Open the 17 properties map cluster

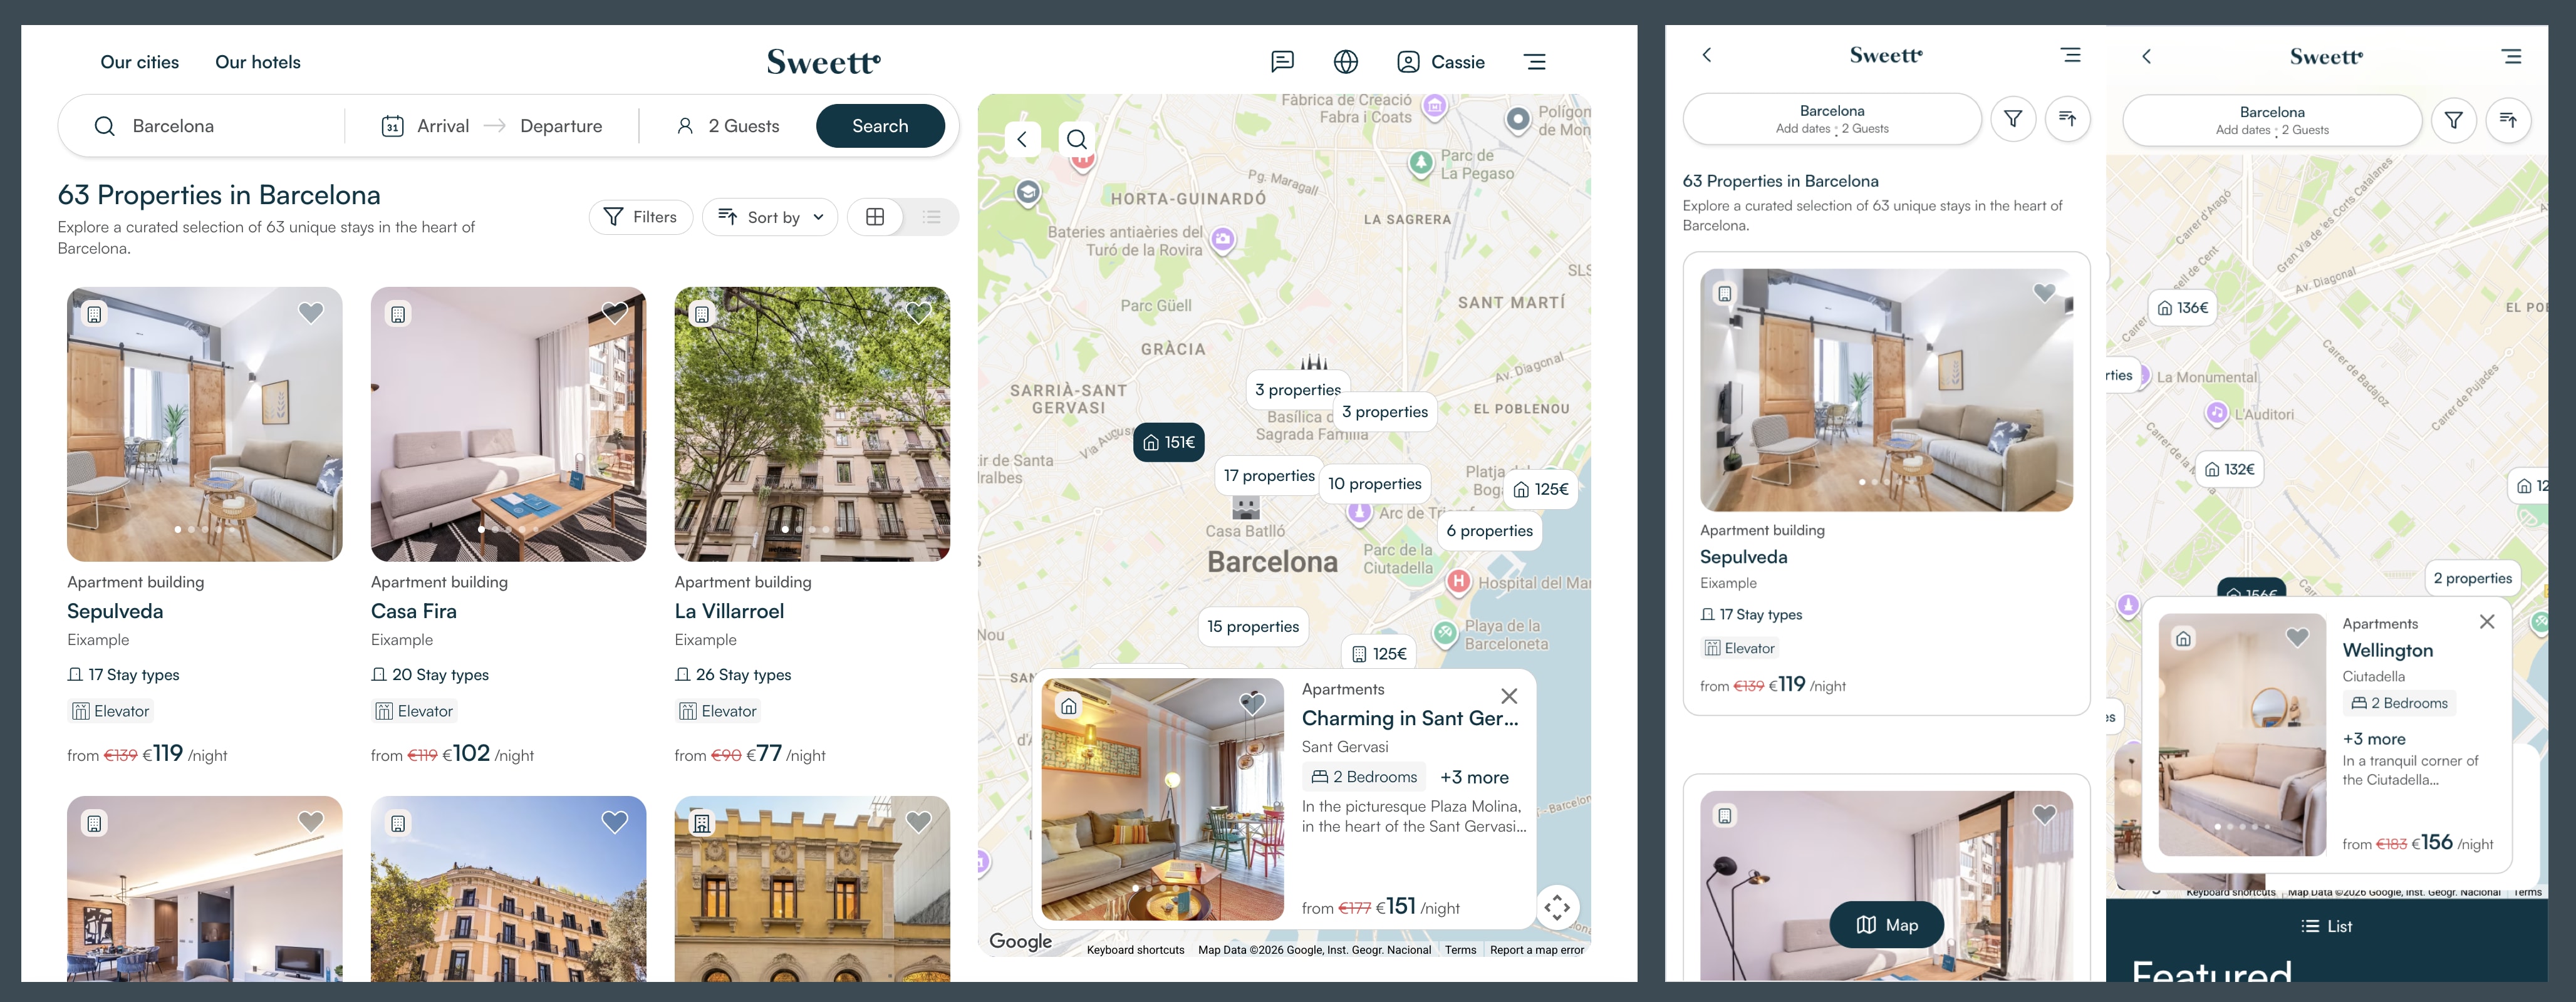1269,476
